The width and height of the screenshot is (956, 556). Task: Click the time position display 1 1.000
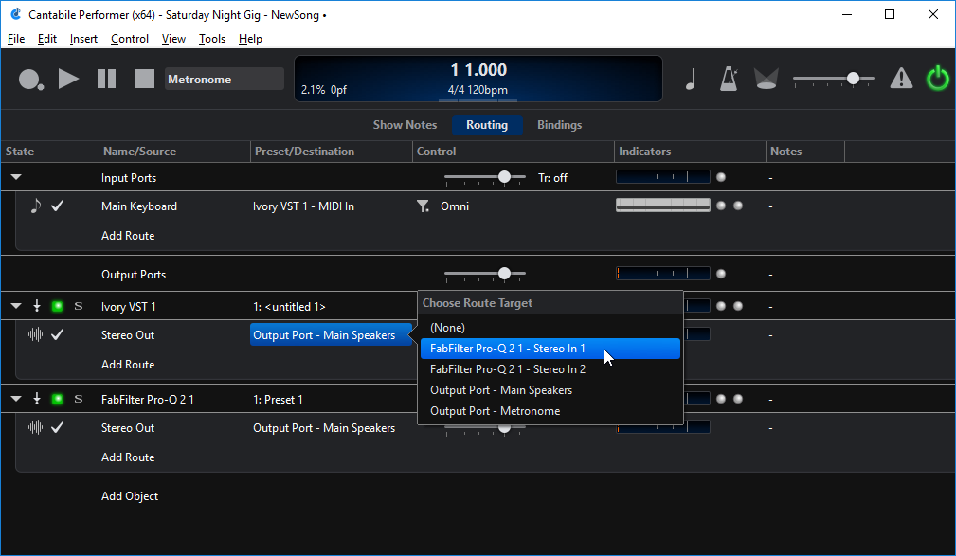point(478,70)
